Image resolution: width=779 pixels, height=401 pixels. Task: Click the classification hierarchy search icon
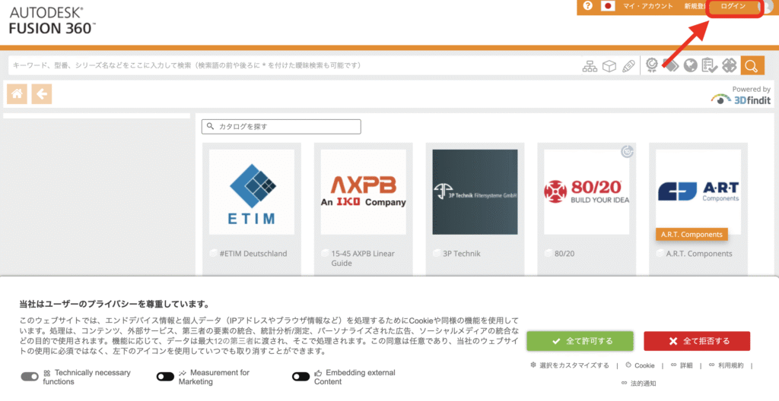click(590, 66)
